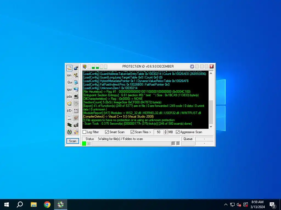Click the scan progress bar
Image resolution: width=281 pixels, height=210 pixels.
coord(131,144)
